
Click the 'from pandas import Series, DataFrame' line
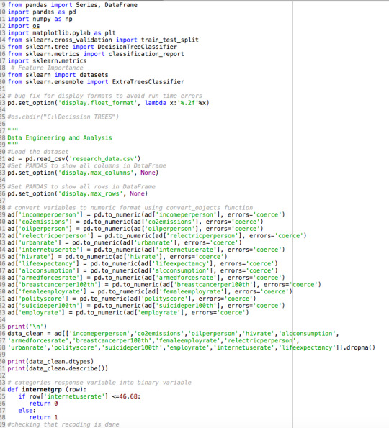point(73,5)
